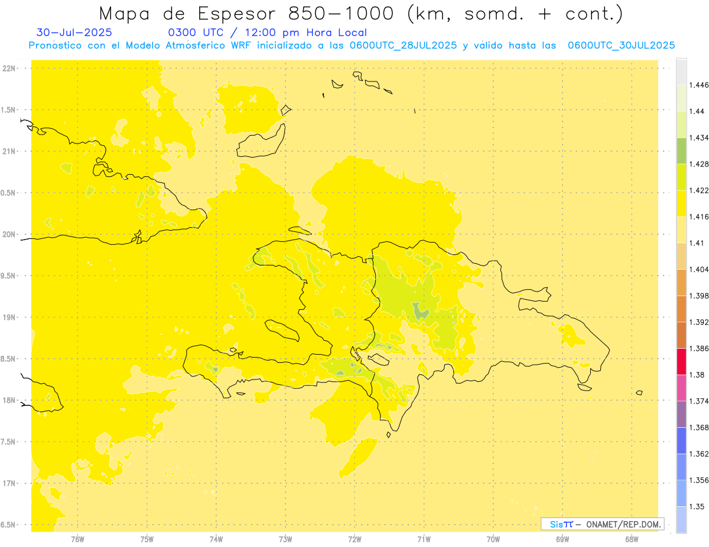709x547 pixels.
Task: Select the date text '30-Jul-2025'
Action: [74, 32]
